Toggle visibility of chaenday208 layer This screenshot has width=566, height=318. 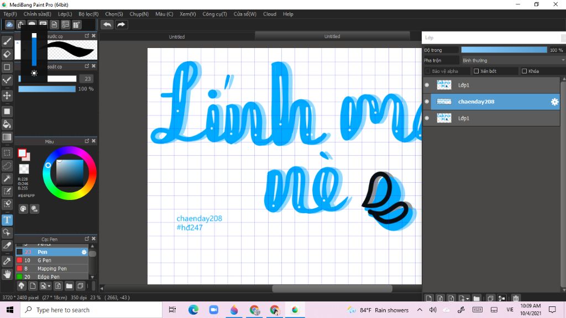[x=427, y=102]
